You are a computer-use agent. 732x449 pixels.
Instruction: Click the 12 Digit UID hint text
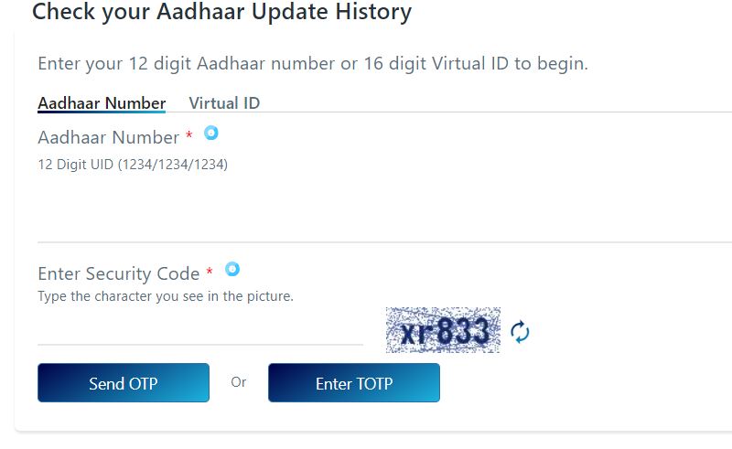pyautogui.click(x=133, y=165)
